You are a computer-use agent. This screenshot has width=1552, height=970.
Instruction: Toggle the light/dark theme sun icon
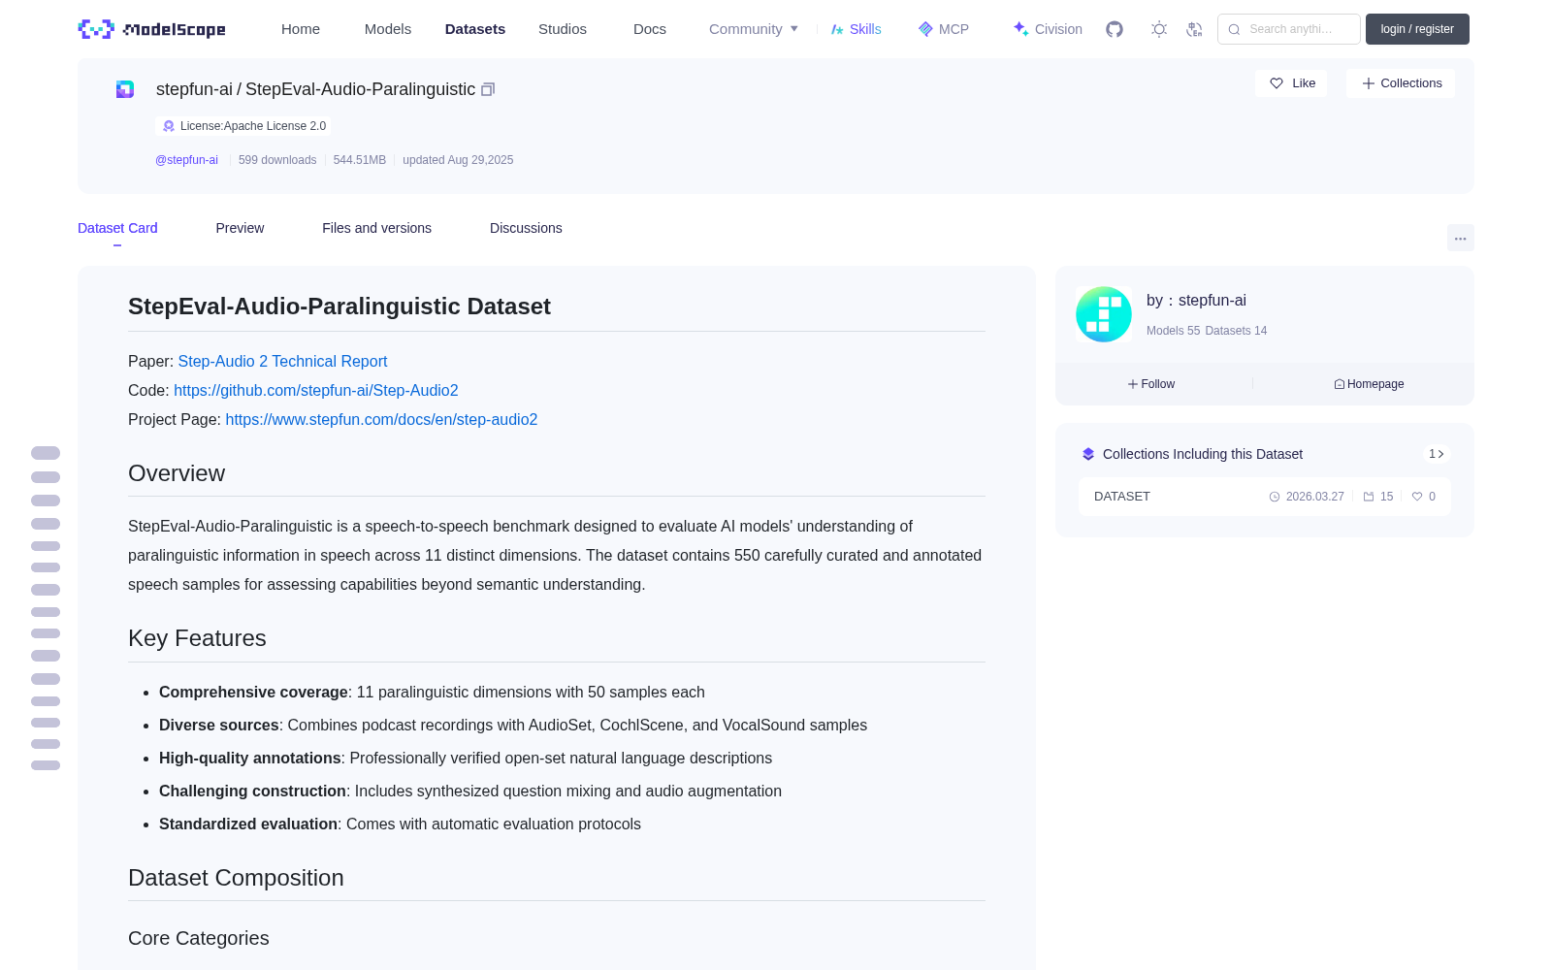click(x=1159, y=29)
